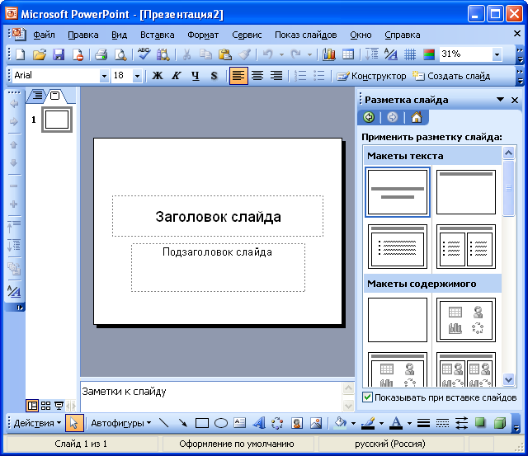
Task: Insert picture from file
Action: click(316, 423)
